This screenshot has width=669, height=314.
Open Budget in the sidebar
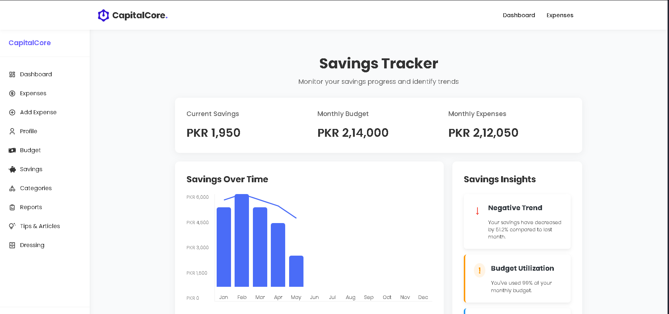point(30,150)
